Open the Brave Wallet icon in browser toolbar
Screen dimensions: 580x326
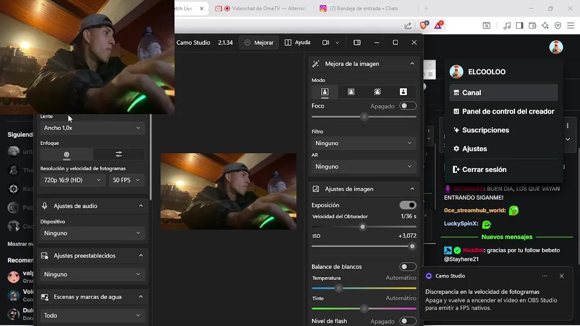point(532,26)
